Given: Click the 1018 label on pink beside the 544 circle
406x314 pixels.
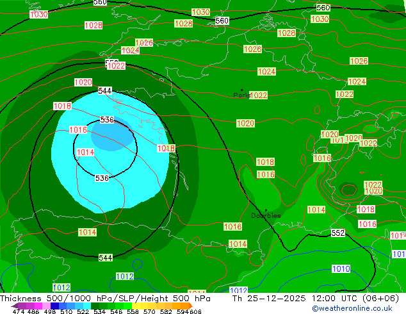Looking at the screenshot, I should pyautogui.click(x=62, y=106).
